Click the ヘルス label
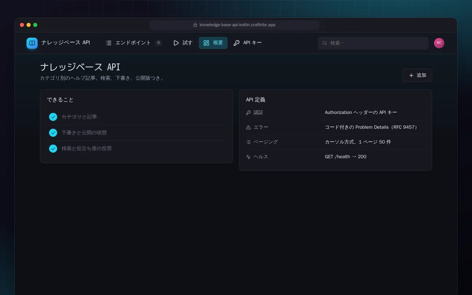 pyautogui.click(x=261, y=157)
